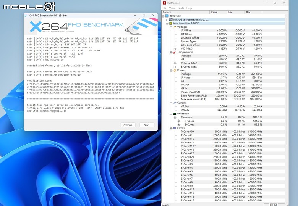Click the Compare button in x264 benchmark
The height and width of the screenshot is (206, 298).
tap(128, 125)
